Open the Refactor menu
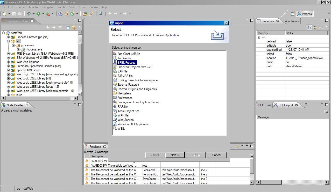Screen dimensions: 331x192 click(33, 7)
